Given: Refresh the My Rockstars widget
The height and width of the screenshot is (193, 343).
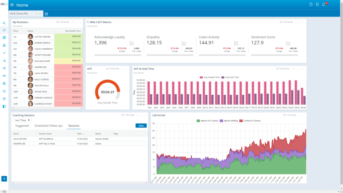Looking at the screenshot, I should [x=58, y=22].
